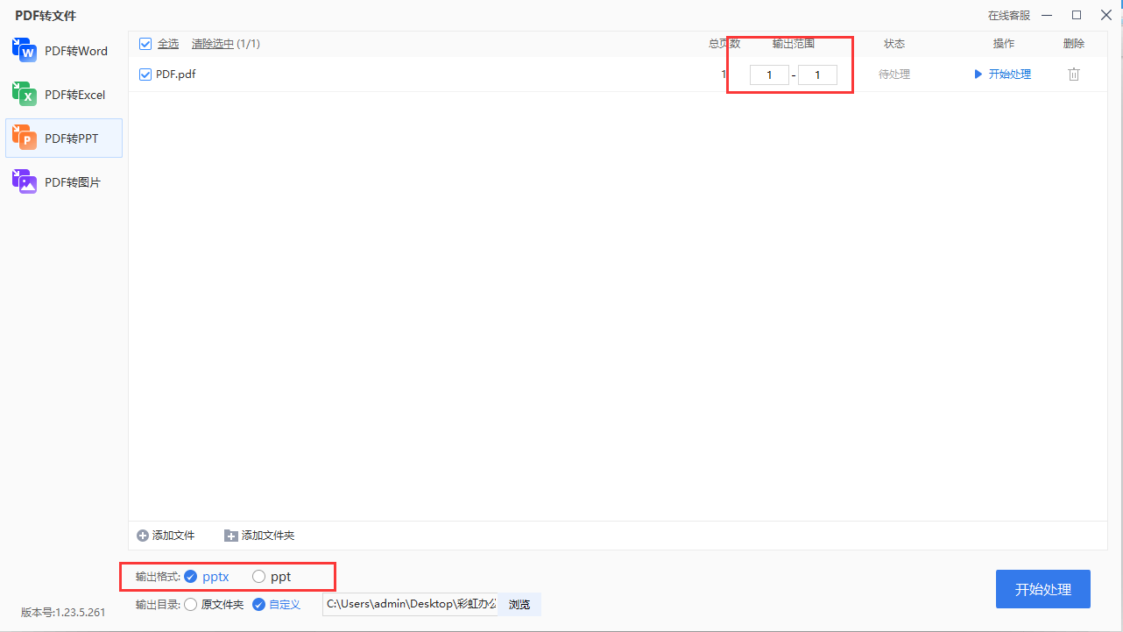Click 清除选中 to clear selection
Viewport: 1123px width, 632px height.
(213, 44)
